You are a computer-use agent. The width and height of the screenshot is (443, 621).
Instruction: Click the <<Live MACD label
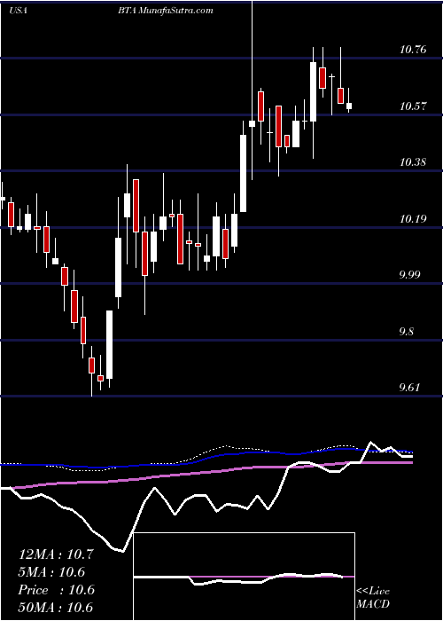[373, 597]
